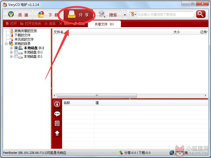Select 所有共享的文件 in the tree
This screenshot has width=211, height=158.
(x=26, y=31)
